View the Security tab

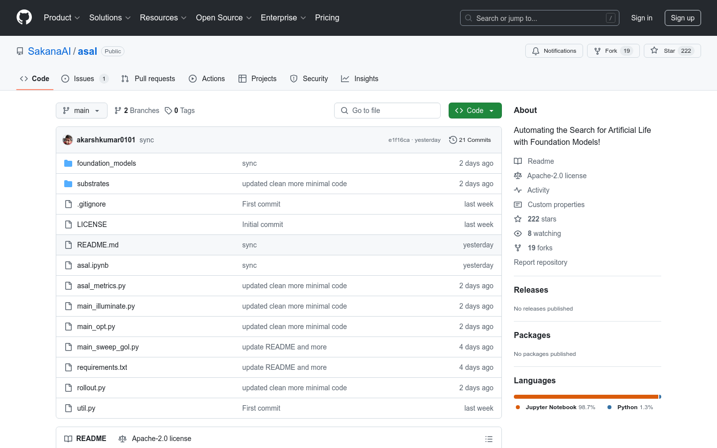point(309,79)
